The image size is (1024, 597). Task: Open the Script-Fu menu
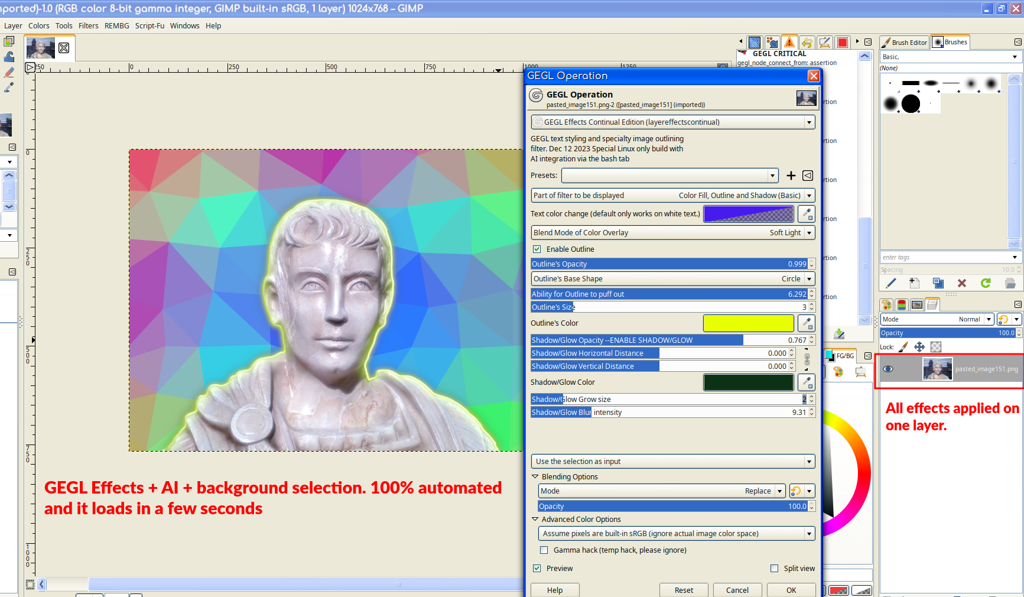[x=149, y=26]
